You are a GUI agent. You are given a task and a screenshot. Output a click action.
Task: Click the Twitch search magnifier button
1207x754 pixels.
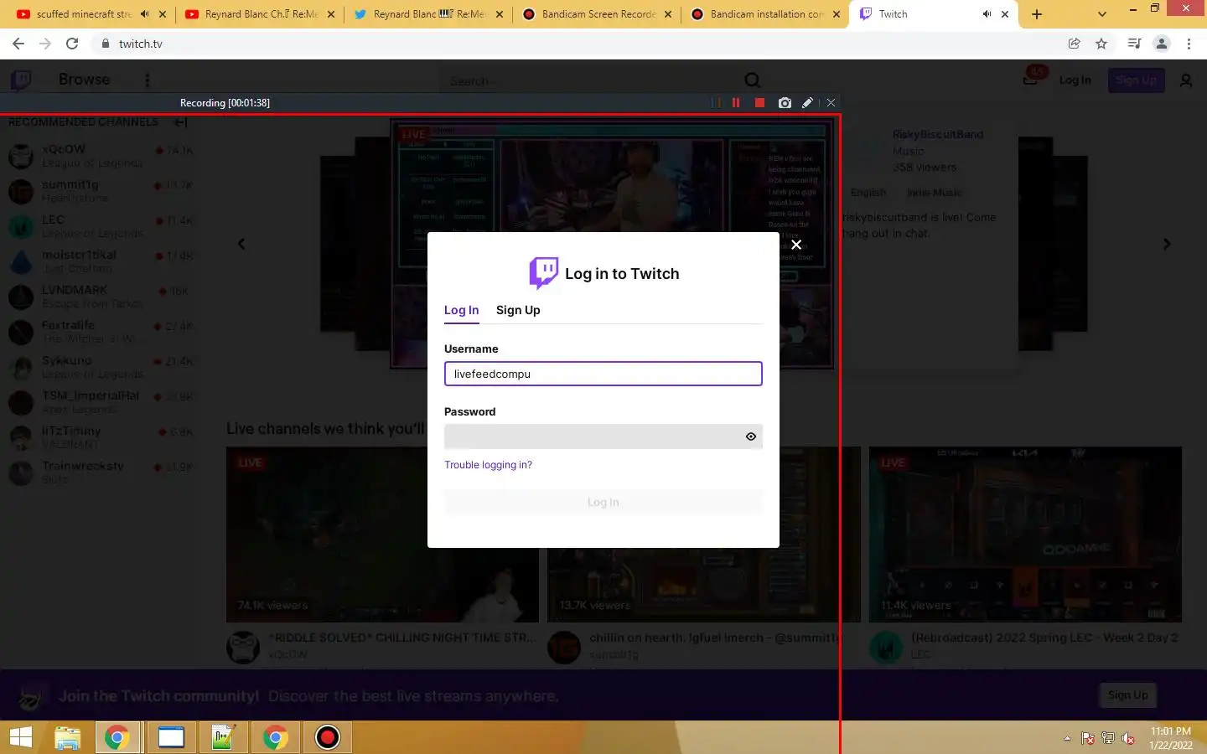coord(753,80)
